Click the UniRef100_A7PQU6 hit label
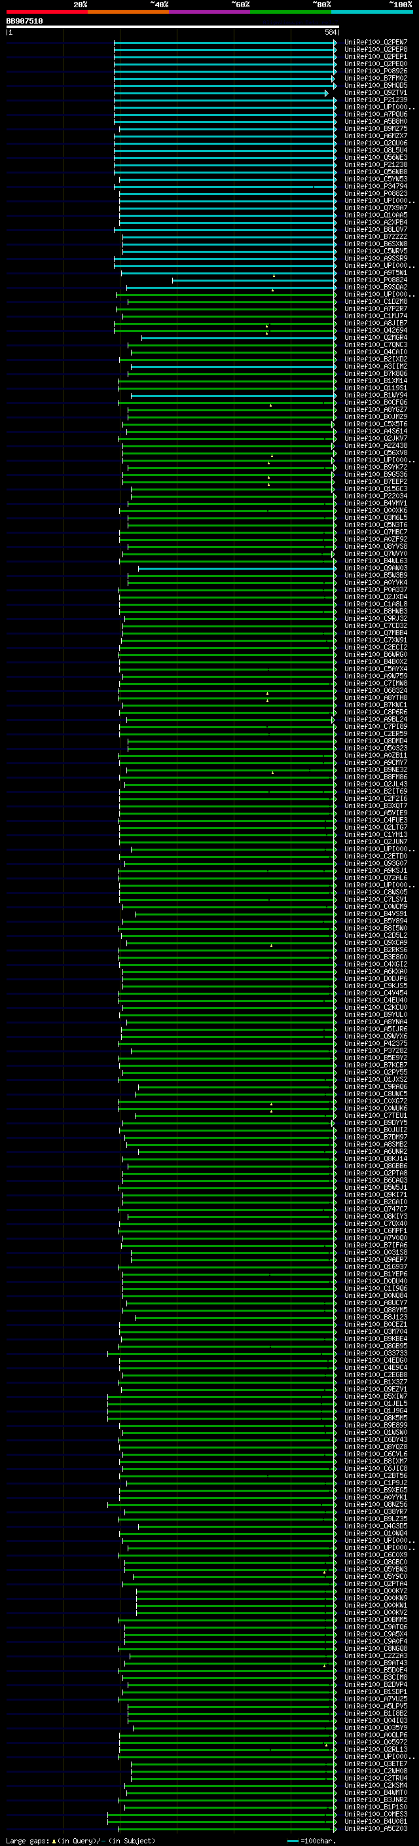 (376, 114)
